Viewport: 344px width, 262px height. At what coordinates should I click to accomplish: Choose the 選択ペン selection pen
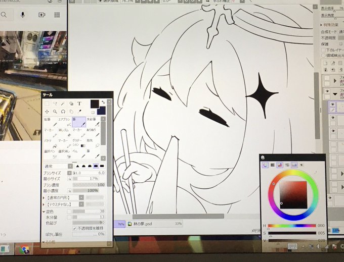coord(51,153)
